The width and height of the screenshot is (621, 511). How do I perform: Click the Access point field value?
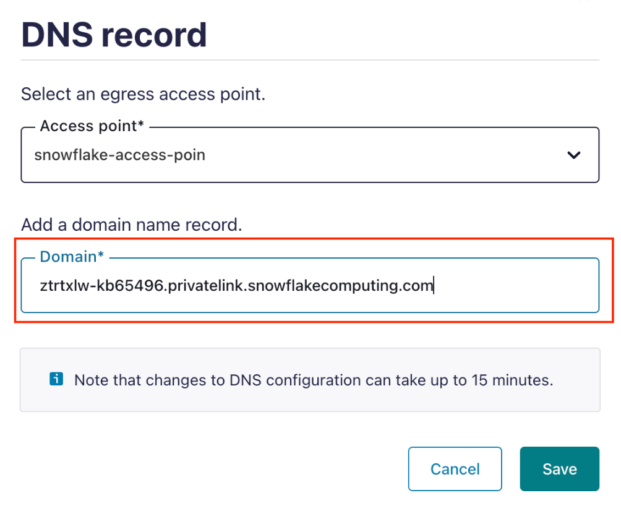(x=122, y=155)
